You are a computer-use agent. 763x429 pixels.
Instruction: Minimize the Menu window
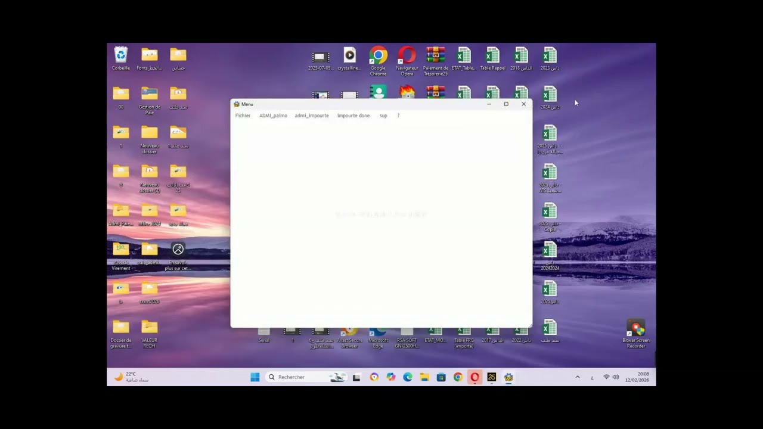pos(489,104)
